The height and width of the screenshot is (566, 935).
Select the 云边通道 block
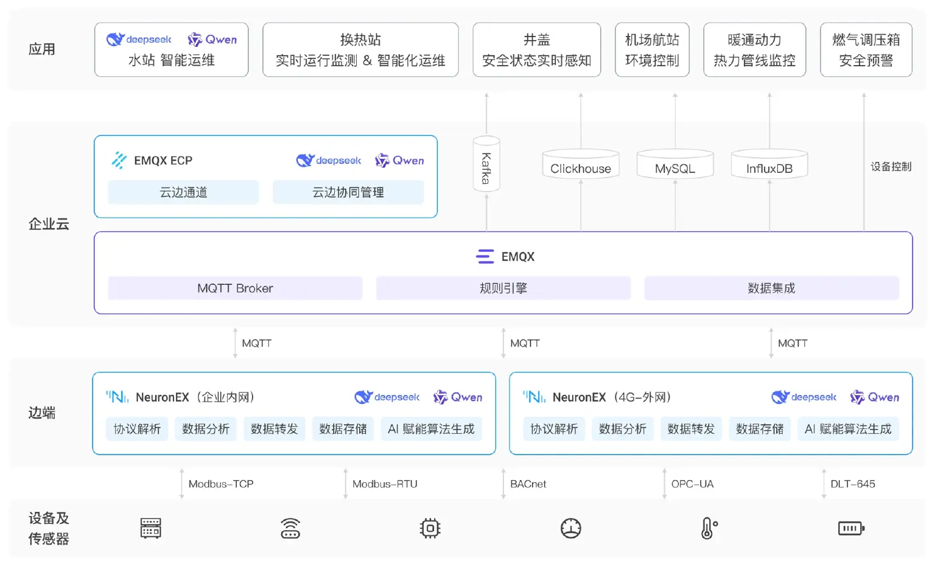point(183,192)
